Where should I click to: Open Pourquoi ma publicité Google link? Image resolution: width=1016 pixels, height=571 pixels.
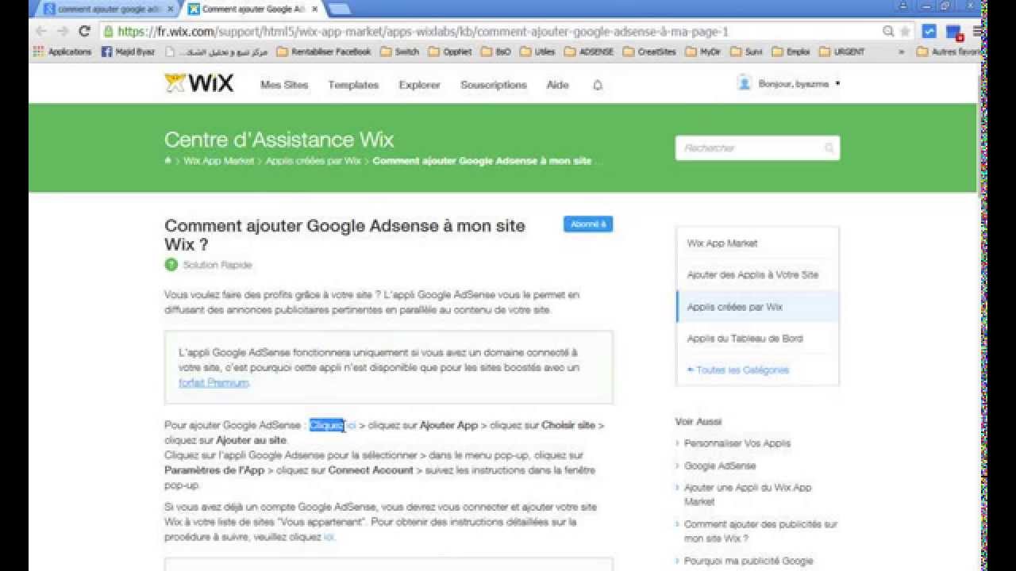(749, 561)
